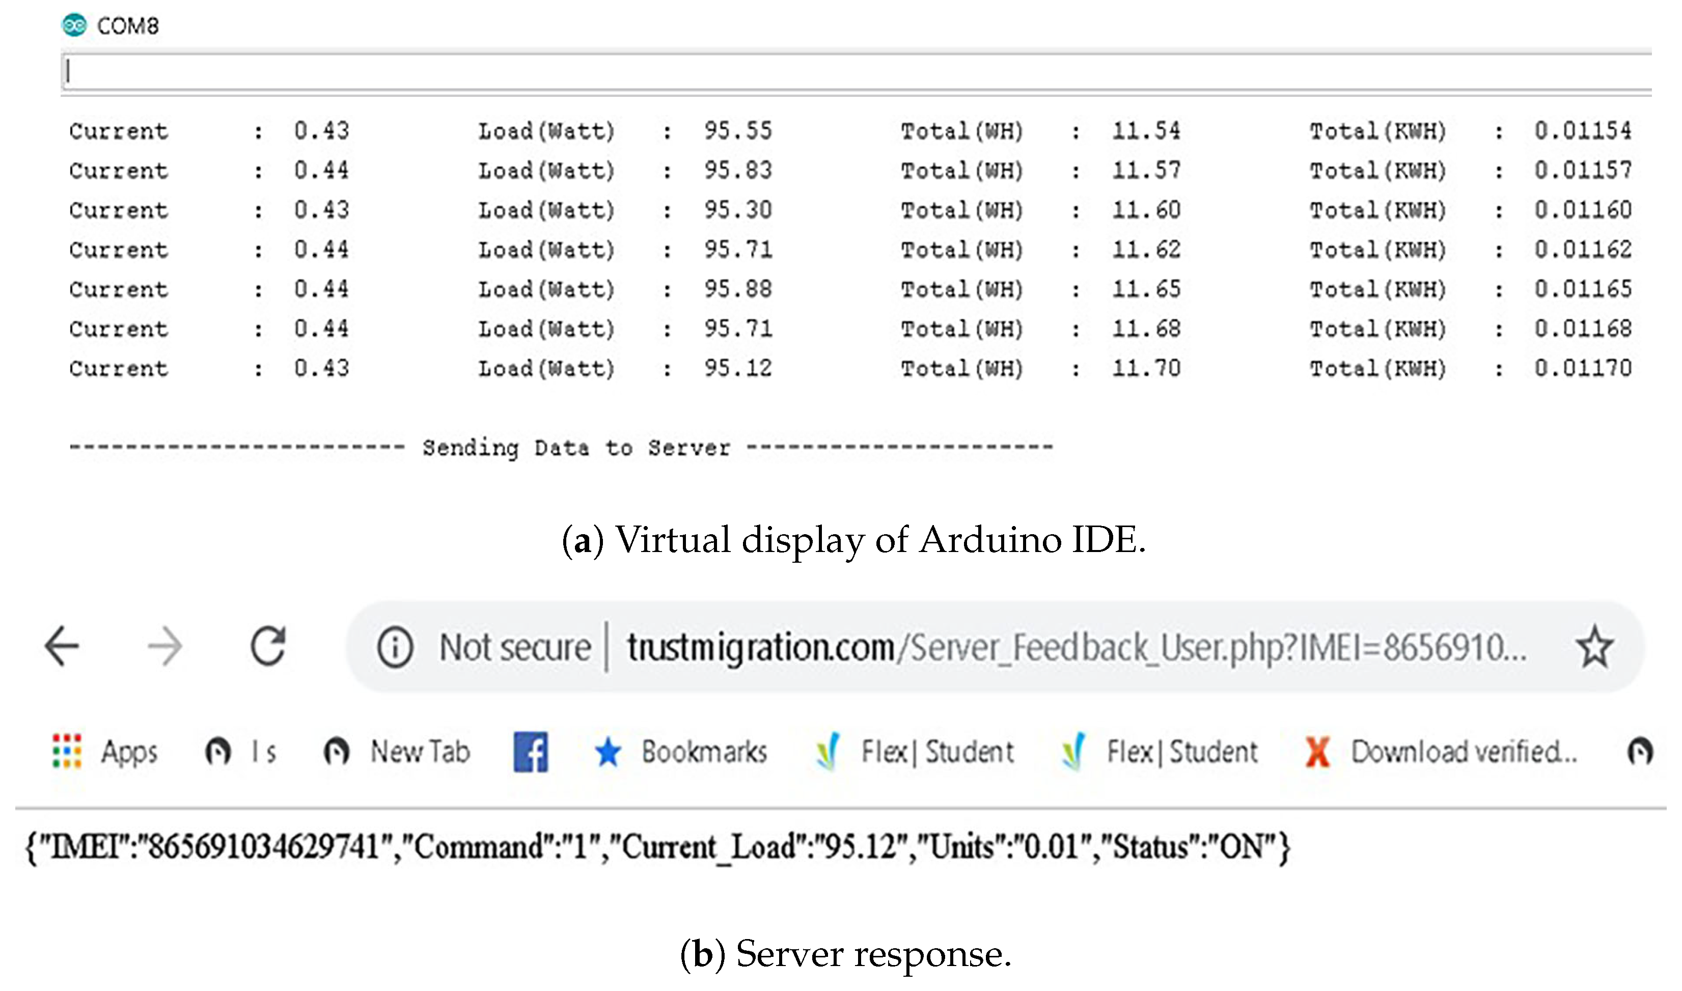
Task: Open the Facebook bookmark icon
Action: tap(531, 752)
